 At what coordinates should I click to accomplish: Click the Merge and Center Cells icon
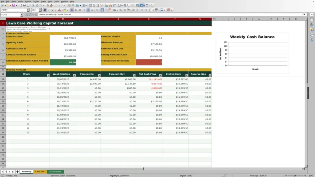[x=102, y=10]
